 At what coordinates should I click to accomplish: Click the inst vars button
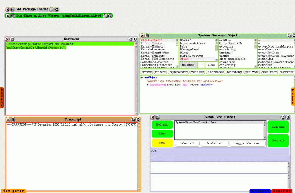[252, 72]
